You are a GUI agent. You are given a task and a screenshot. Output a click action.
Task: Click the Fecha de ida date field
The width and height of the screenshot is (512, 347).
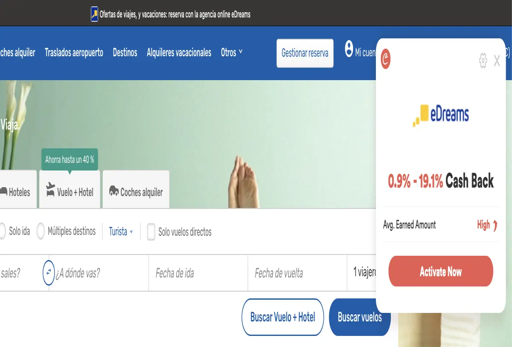198,273
